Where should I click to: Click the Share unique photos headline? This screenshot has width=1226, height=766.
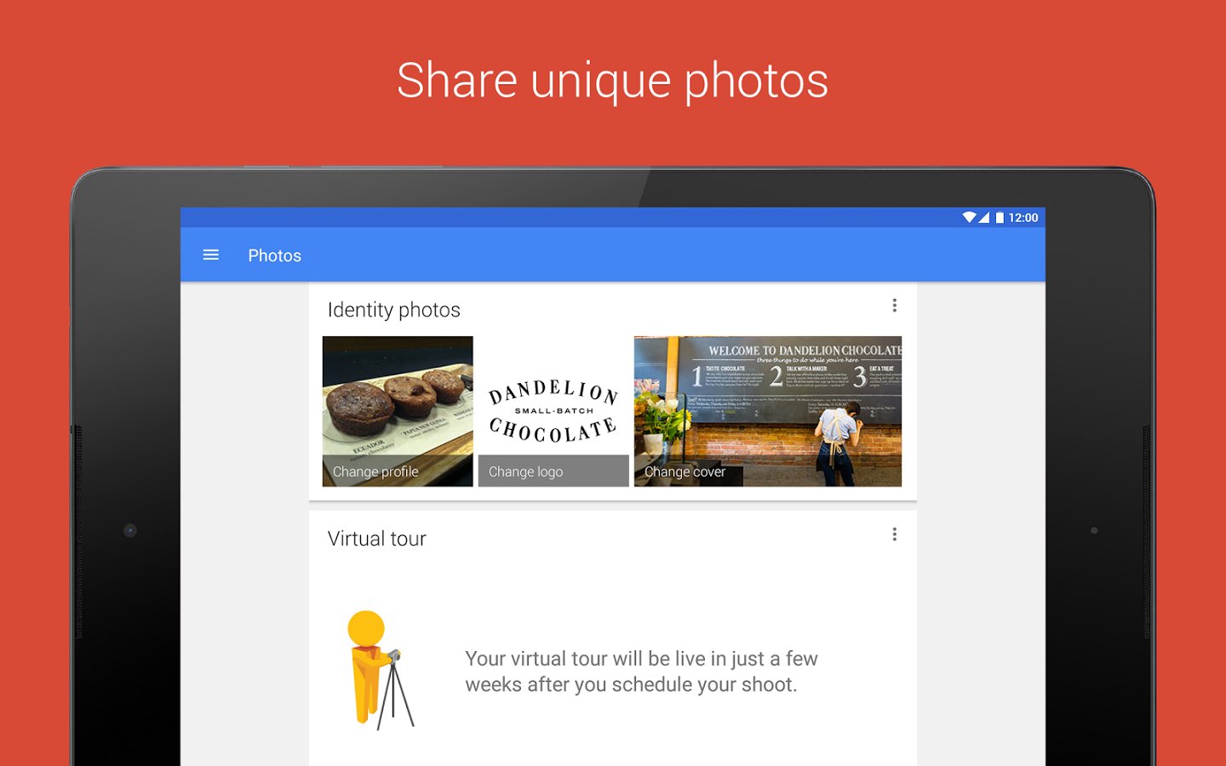(612, 82)
